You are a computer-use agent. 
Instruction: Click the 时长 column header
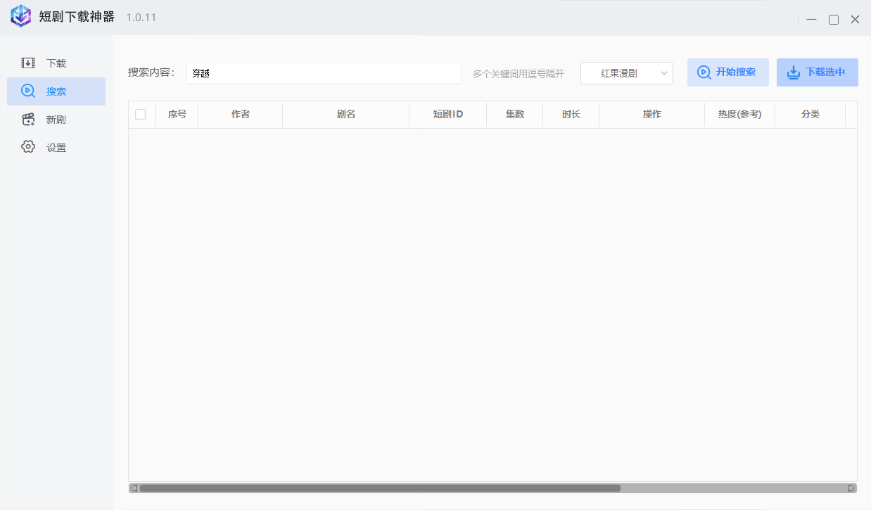[571, 114]
